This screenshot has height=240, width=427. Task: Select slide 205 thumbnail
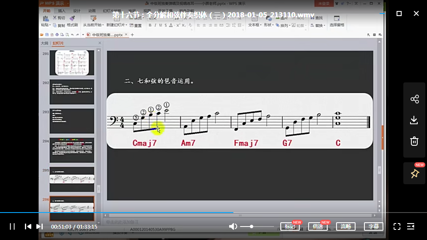71,179
